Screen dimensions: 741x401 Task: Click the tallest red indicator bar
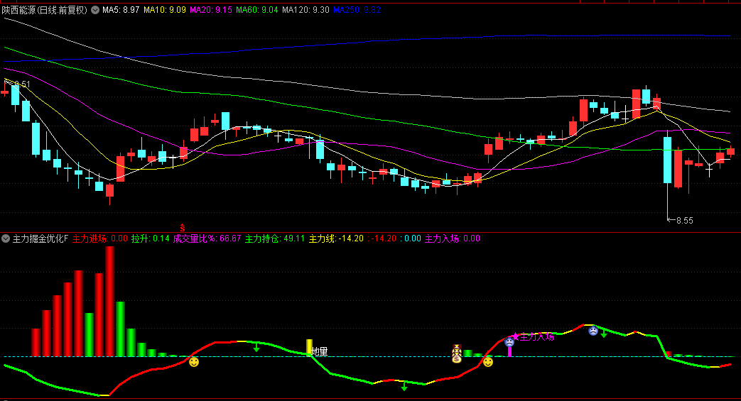click(109, 302)
